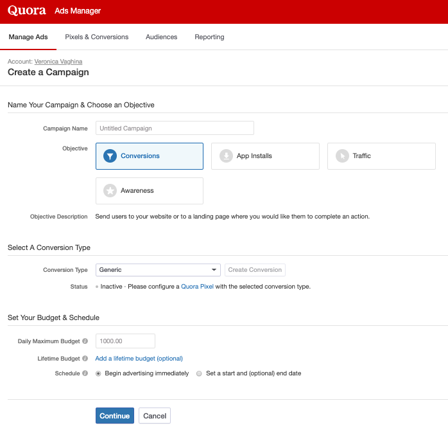Click the Schedule info icon

pos(85,373)
